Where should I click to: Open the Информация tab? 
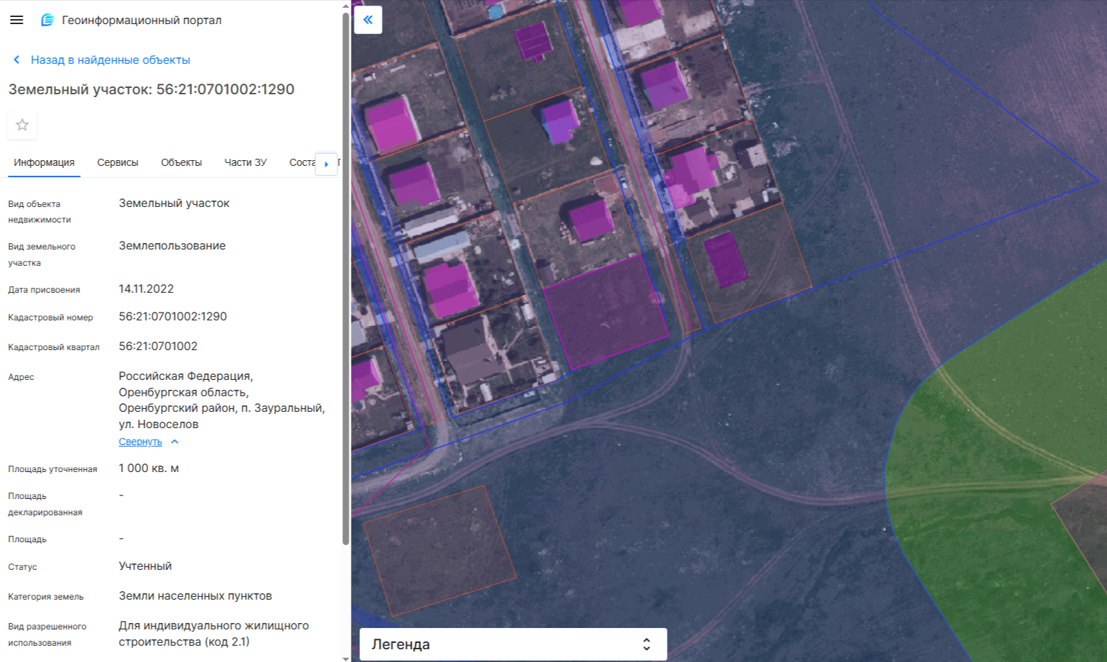coord(44,162)
